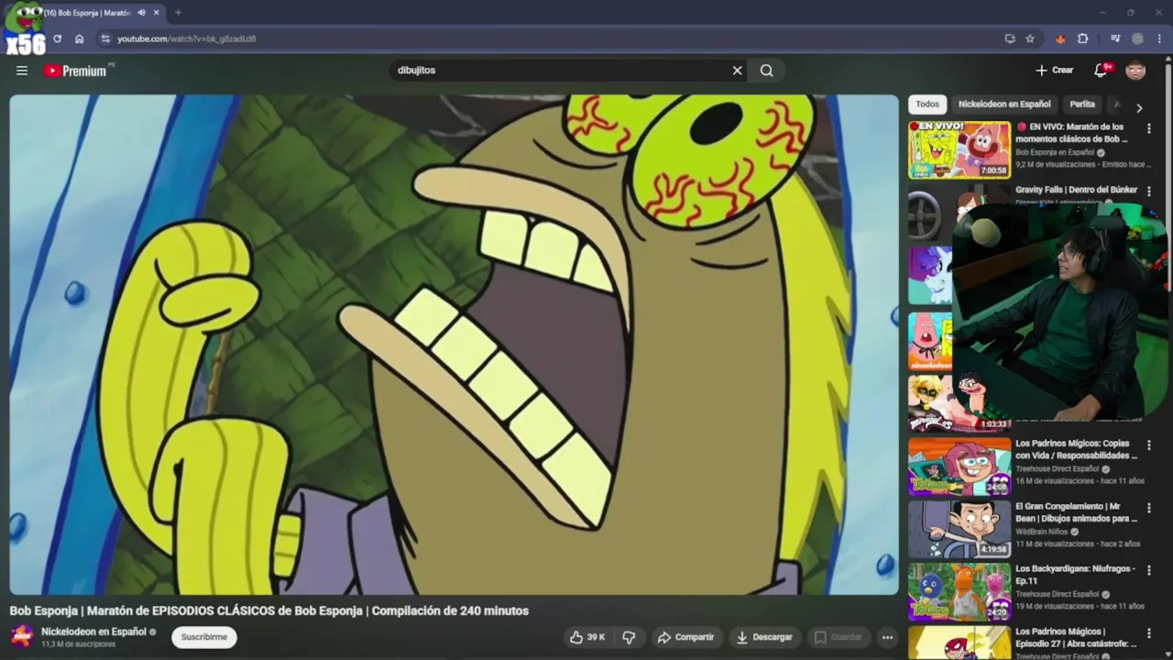This screenshot has height=660, width=1173.
Task: Share the video via Compartir
Action: [x=685, y=637]
